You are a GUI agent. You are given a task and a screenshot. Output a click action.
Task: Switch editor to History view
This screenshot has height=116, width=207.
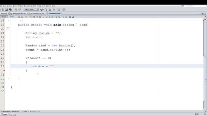coord(12,17)
